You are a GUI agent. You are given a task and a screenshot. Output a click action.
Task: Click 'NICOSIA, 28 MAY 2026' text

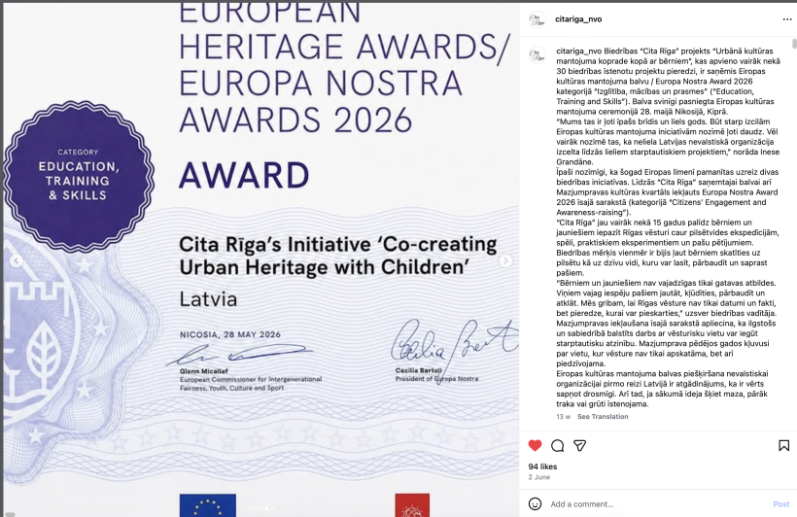click(230, 334)
